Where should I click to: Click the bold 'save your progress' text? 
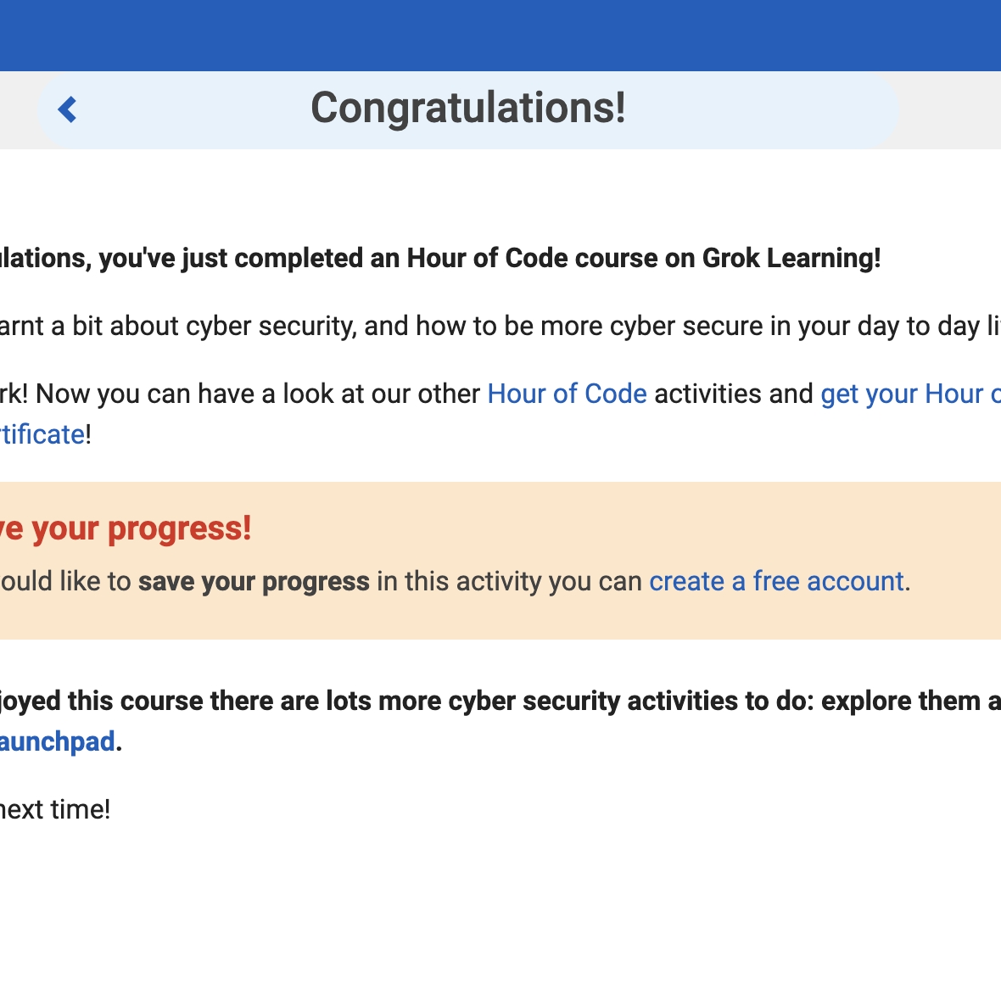pos(254,581)
